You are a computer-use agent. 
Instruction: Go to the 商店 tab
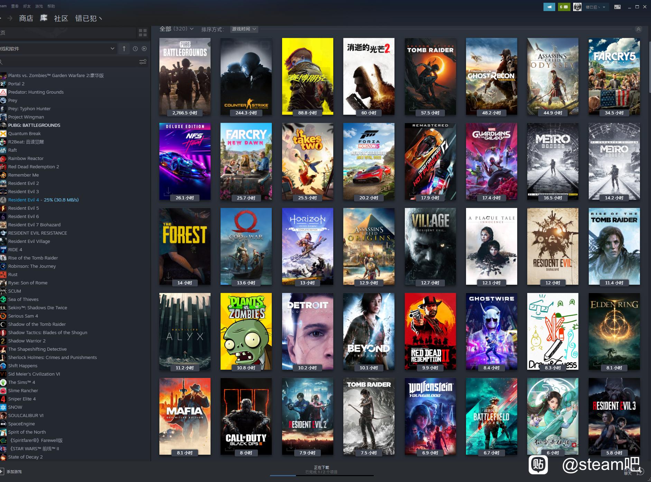point(26,18)
